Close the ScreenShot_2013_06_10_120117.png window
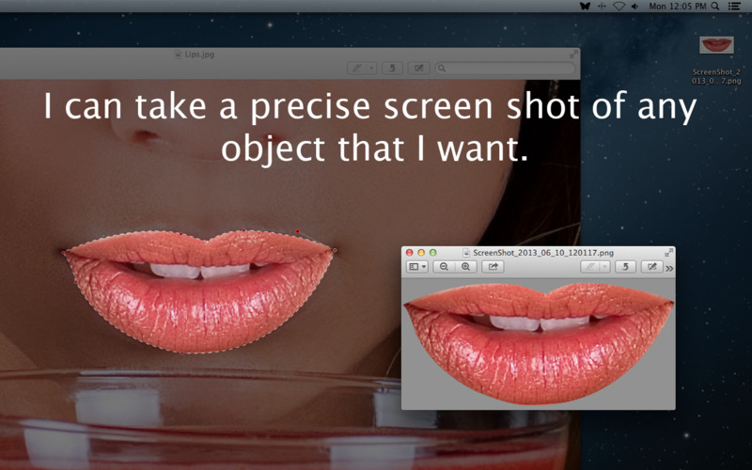 pos(409,252)
